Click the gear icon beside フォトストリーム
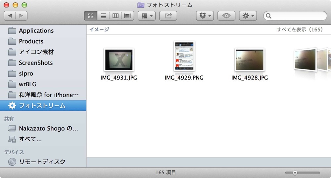 [x=12, y=106]
